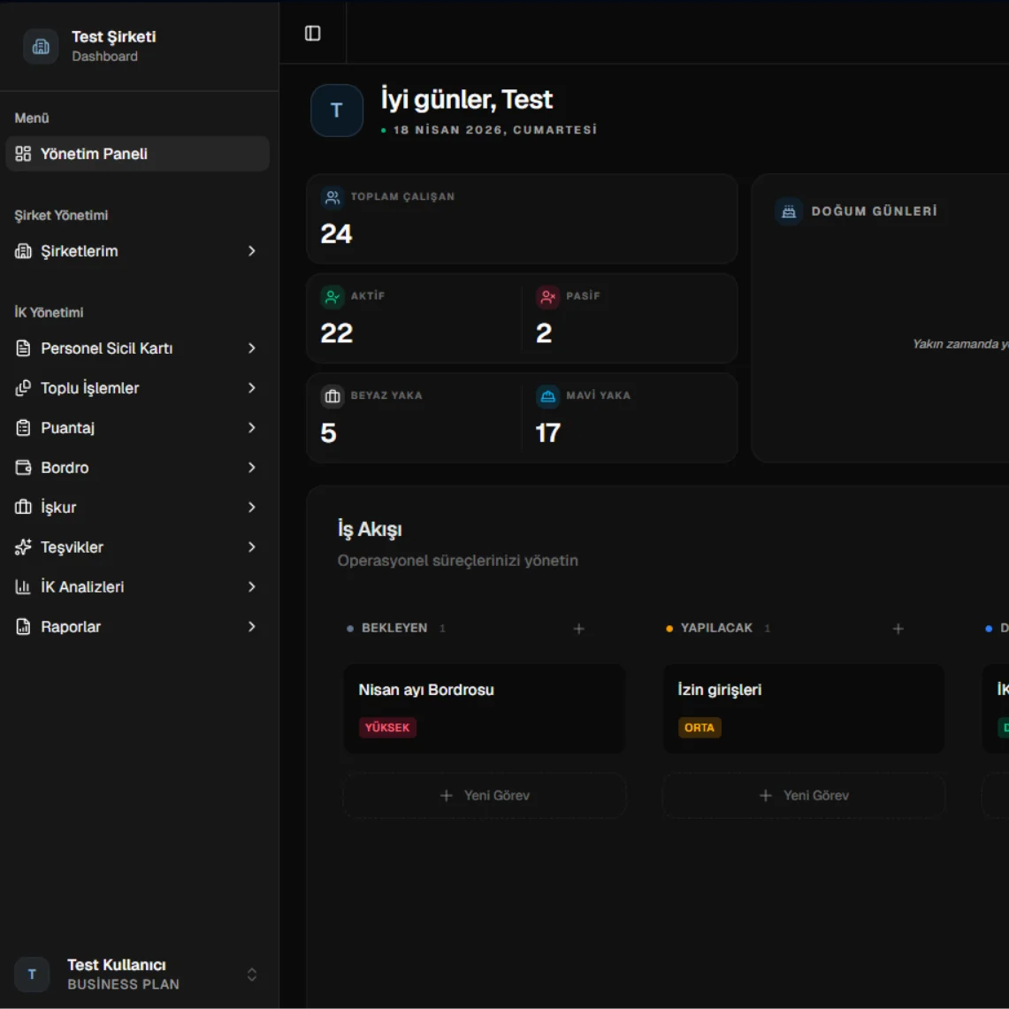The image size is (1009, 1009).
Task: Click the green Aktif user-check icon
Action: click(x=333, y=296)
